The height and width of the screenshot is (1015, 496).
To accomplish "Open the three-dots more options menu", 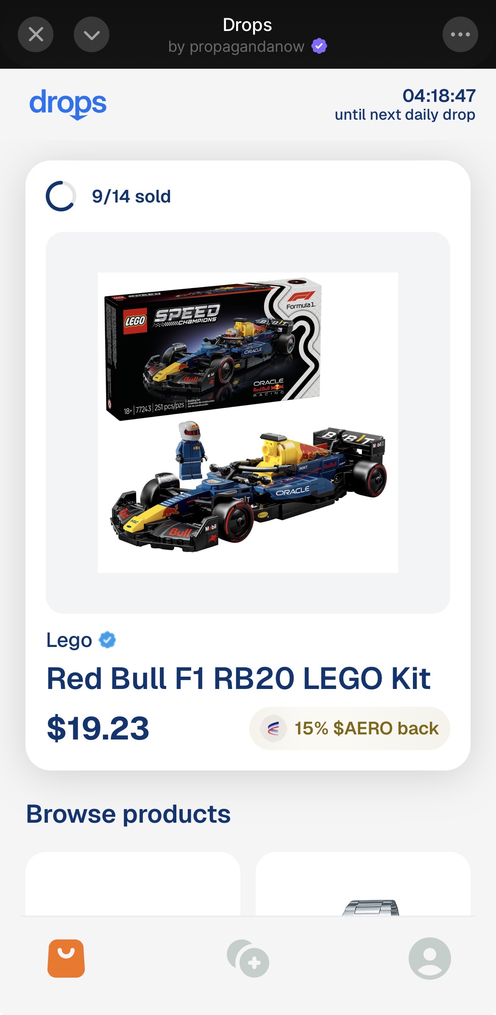I will tap(460, 34).
